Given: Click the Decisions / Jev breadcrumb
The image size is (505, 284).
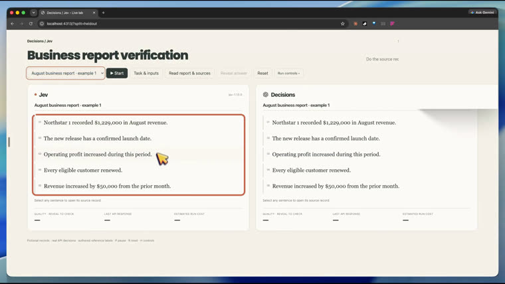Looking at the screenshot, I should pyautogui.click(x=40, y=41).
